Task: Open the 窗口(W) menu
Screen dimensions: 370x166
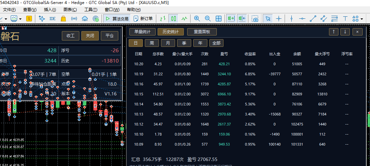Action: [x=112, y=10]
